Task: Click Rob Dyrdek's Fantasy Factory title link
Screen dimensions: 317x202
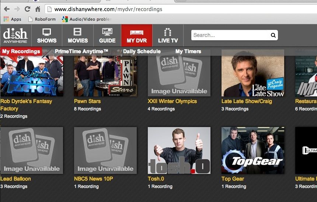Action: pyautogui.click(x=26, y=105)
